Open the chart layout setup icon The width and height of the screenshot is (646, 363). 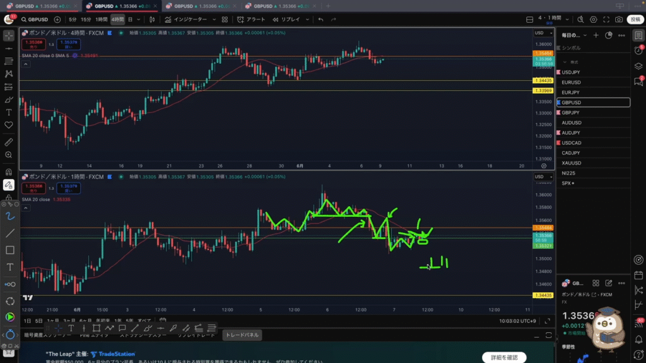530,20
